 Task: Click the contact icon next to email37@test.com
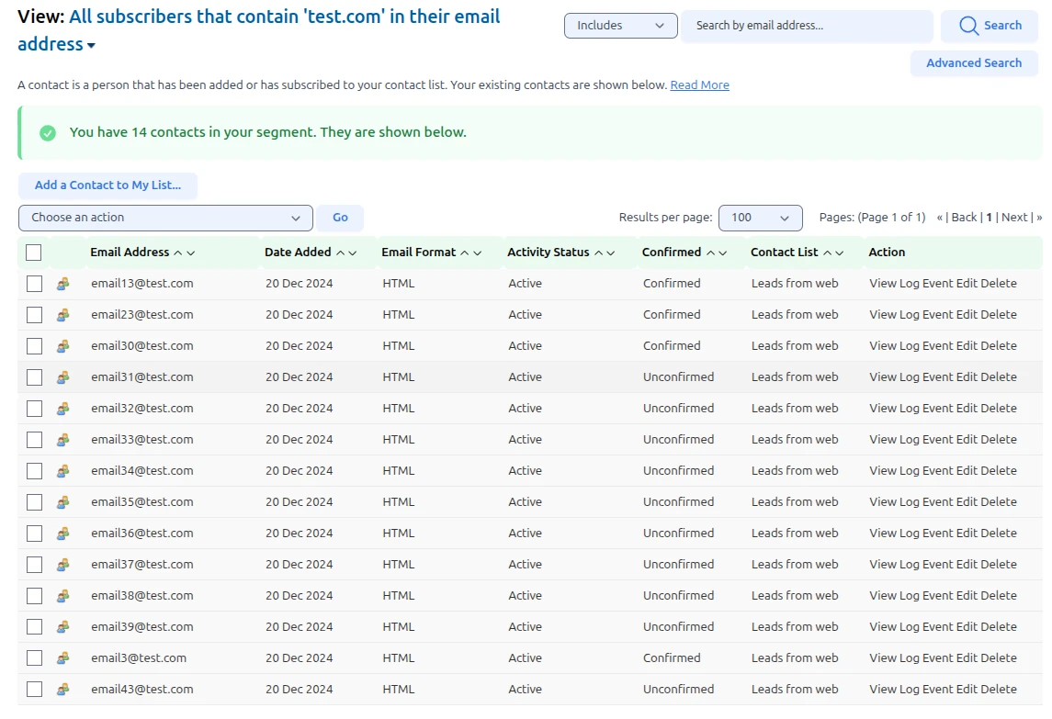tap(63, 565)
